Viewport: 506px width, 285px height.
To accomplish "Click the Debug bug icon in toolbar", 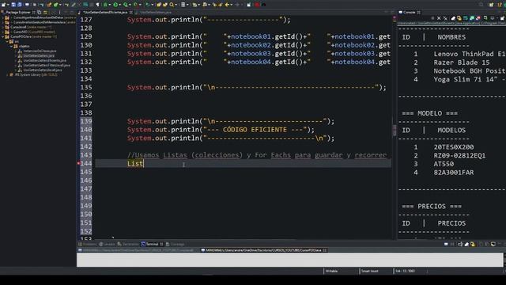I will coord(105,5).
